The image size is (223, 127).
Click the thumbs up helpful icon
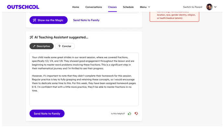click(x=129, y=113)
